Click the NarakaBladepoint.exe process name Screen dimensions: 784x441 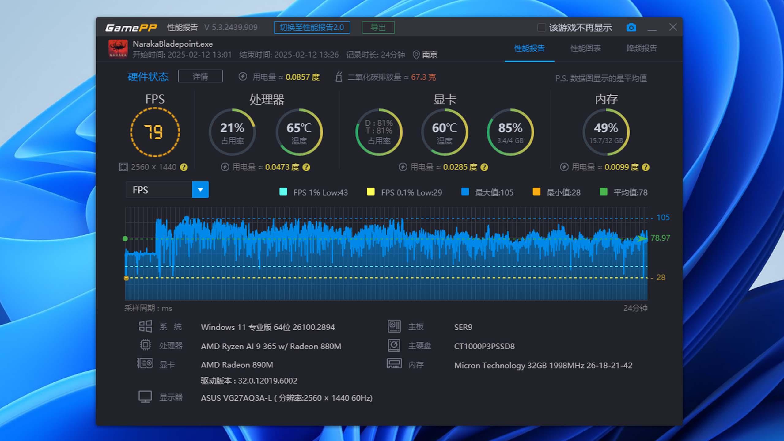[173, 44]
